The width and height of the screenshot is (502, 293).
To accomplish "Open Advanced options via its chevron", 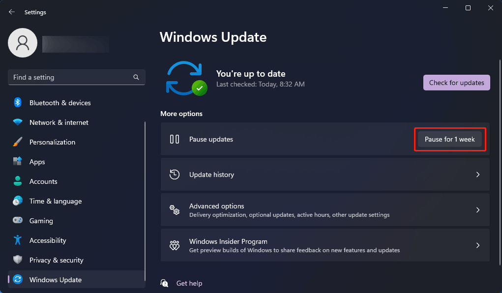I will click(477, 209).
